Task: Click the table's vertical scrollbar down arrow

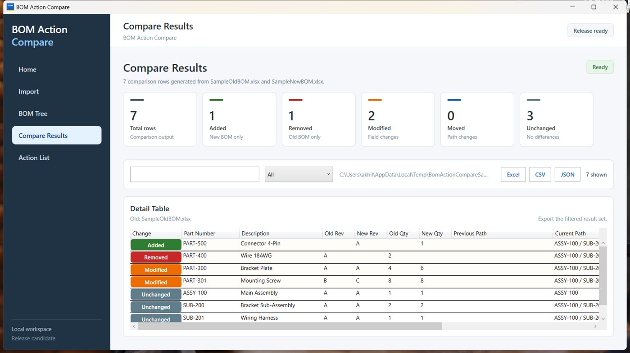Action: tap(603, 318)
